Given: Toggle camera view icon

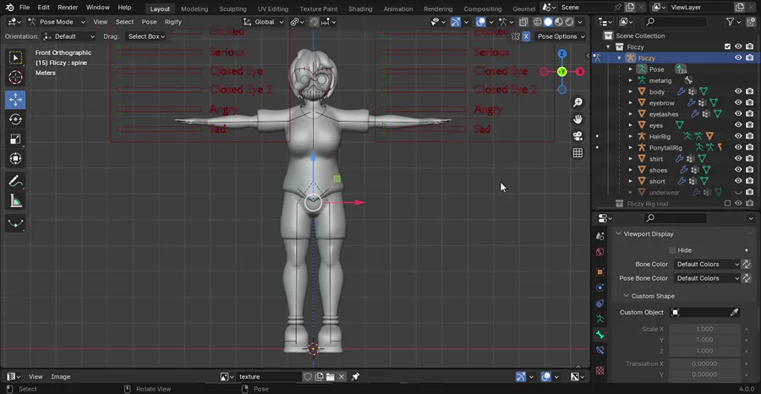Looking at the screenshot, I should coord(578,136).
